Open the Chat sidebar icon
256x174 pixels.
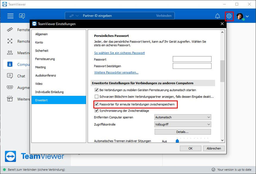[10, 76]
